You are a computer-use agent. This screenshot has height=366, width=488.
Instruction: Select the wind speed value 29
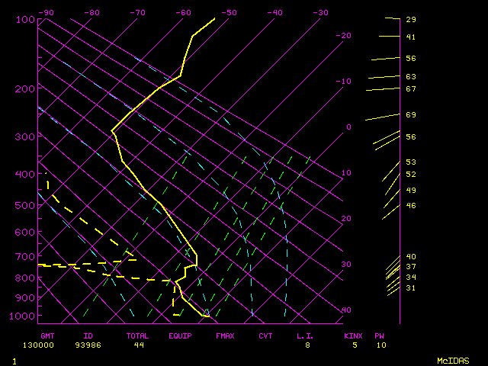coord(410,20)
